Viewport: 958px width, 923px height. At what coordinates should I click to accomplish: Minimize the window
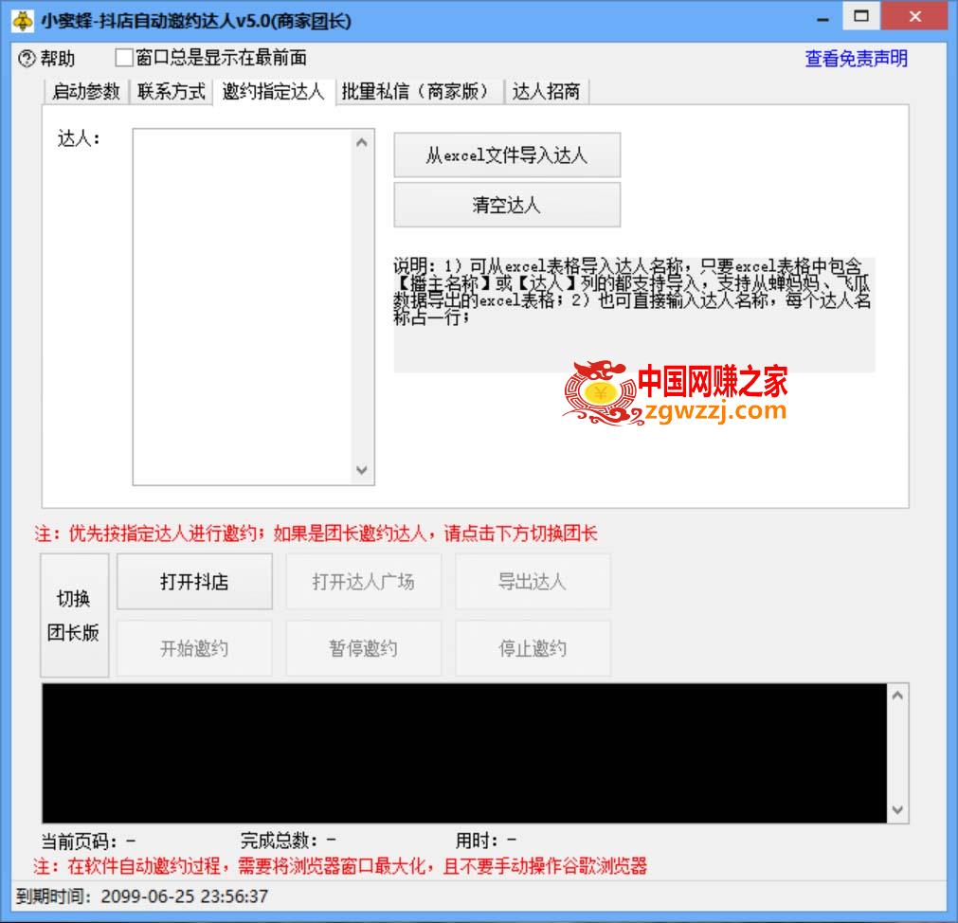[x=823, y=18]
